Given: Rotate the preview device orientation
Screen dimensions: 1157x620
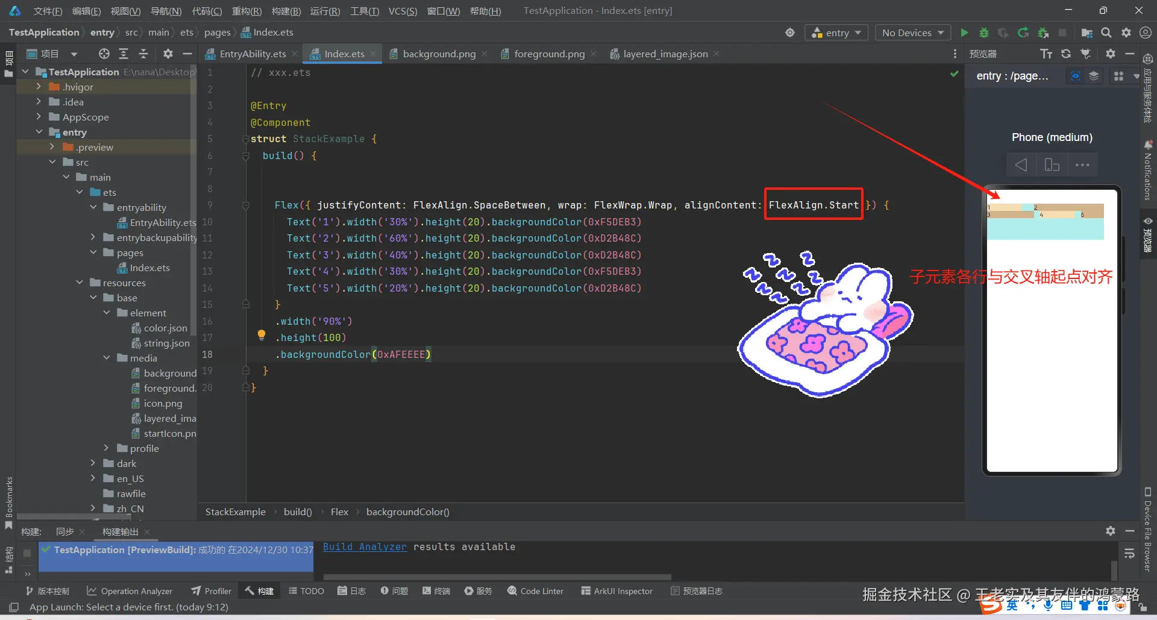Looking at the screenshot, I should pyautogui.click(x=1052, y=164).
